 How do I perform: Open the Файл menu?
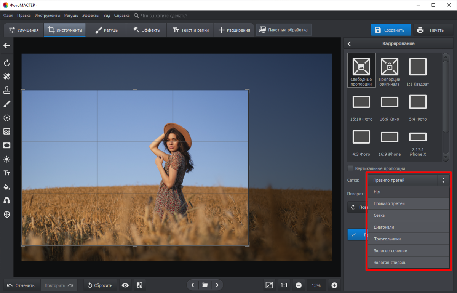click(x=8, y=16)
